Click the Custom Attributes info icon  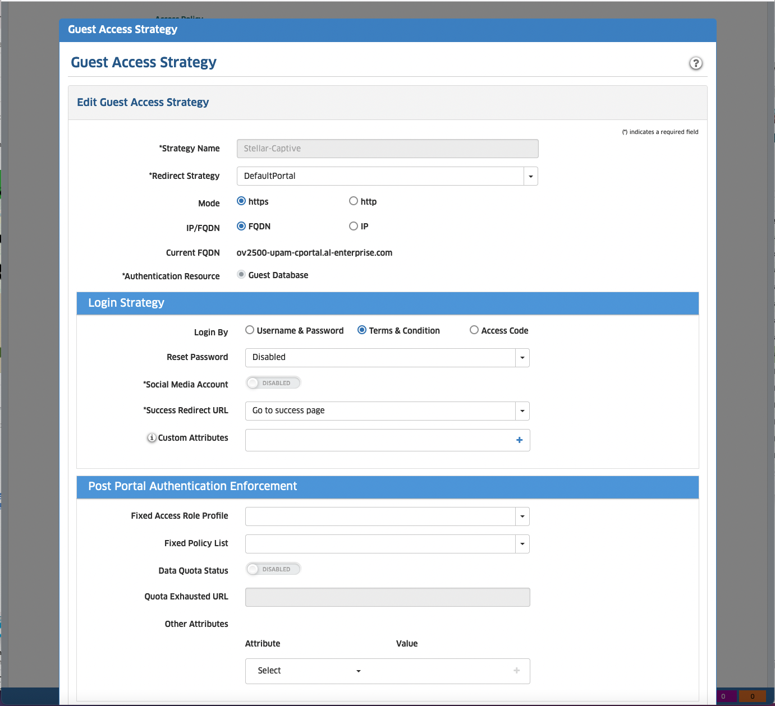152,438
